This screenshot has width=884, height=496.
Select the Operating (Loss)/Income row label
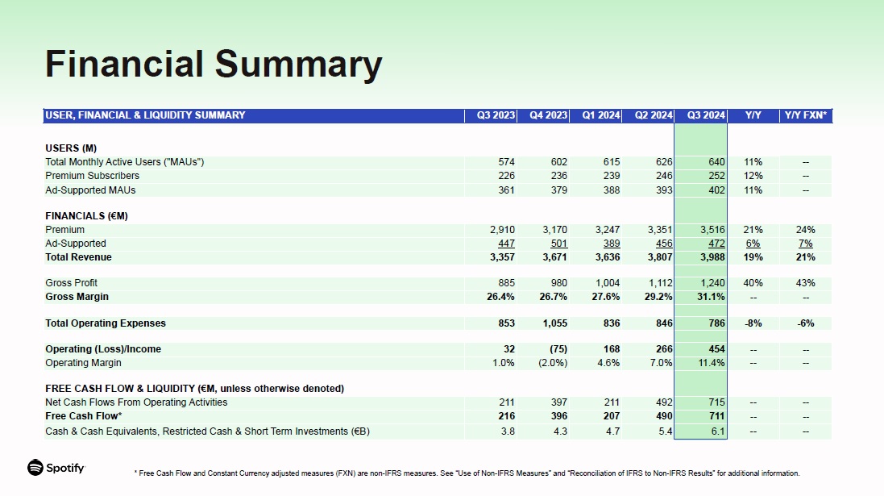click(x=103, y=349)
